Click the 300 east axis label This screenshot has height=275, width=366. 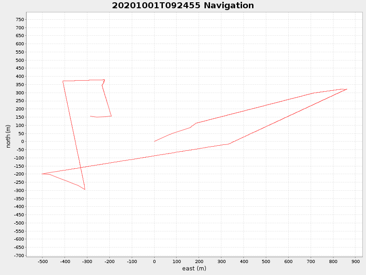click(221, 261)
